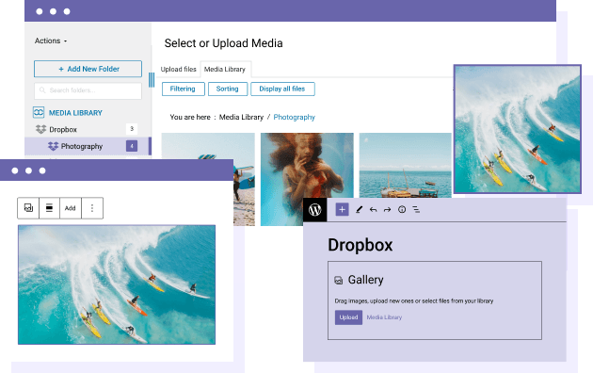Switch to the Upload files tab
This screenshot has height=373, width=593.
pos(179,69)
